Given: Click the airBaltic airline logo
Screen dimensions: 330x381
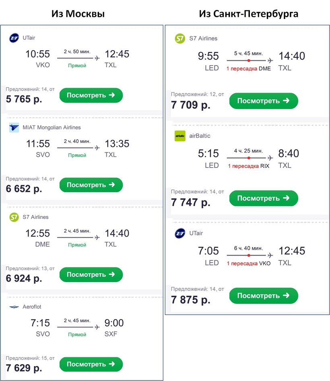Looking at the screenshot, I should point(180,136).
